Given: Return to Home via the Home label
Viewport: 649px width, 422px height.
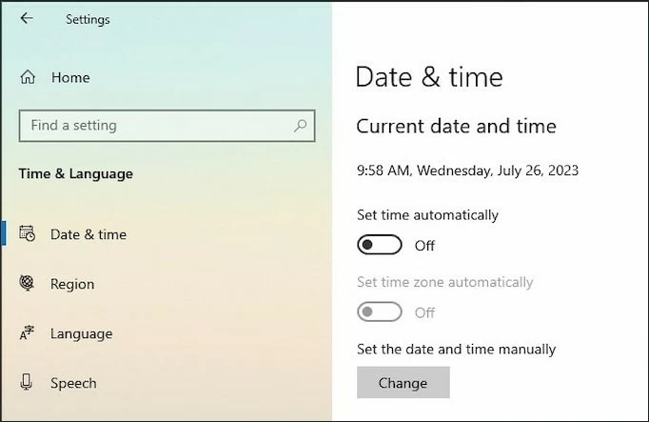Looking at the screenshot, I should click(70, 77).
